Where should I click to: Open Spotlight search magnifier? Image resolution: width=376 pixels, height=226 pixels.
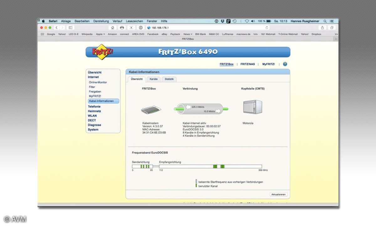tap(325, 21)
